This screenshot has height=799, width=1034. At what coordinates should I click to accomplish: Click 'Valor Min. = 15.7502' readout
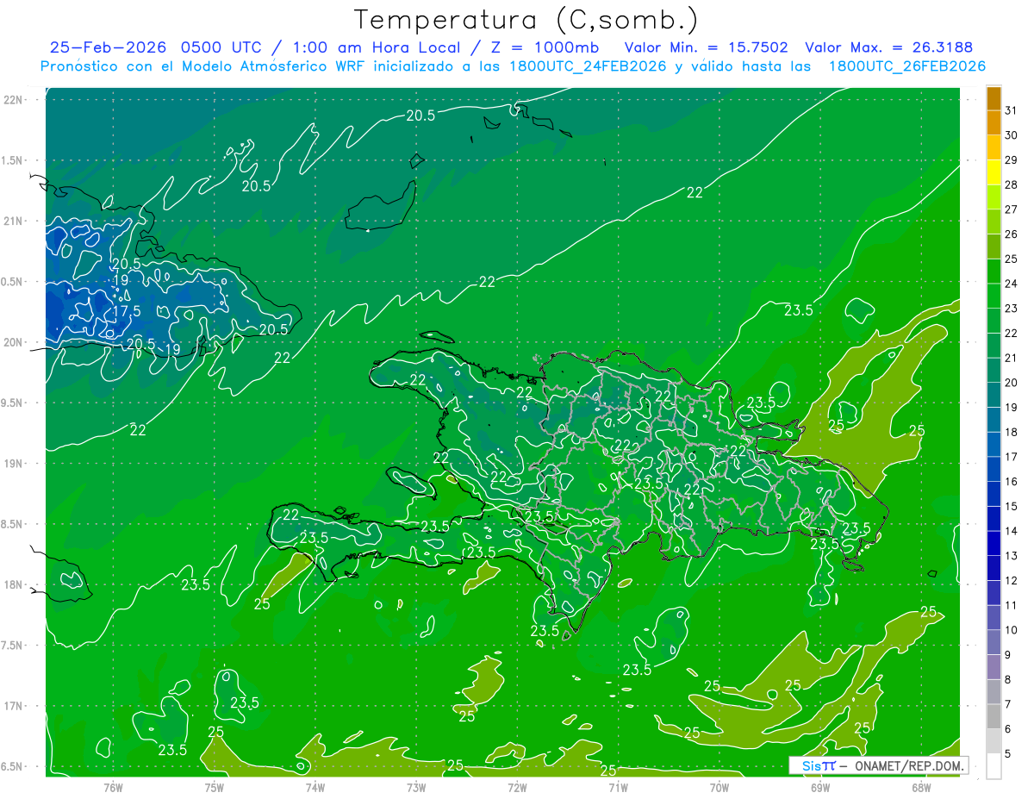point(706,47)
